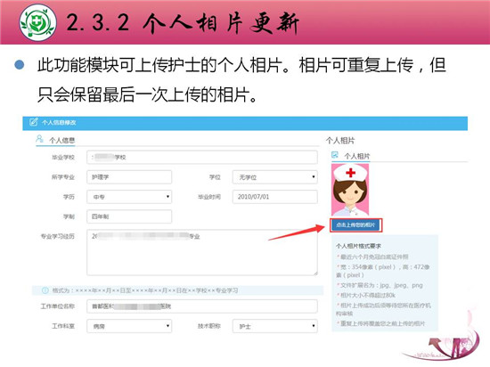This screenshot has height=367, width=490.
Task: Click the 工作单位名称 input field
Action: coord(202,306)
